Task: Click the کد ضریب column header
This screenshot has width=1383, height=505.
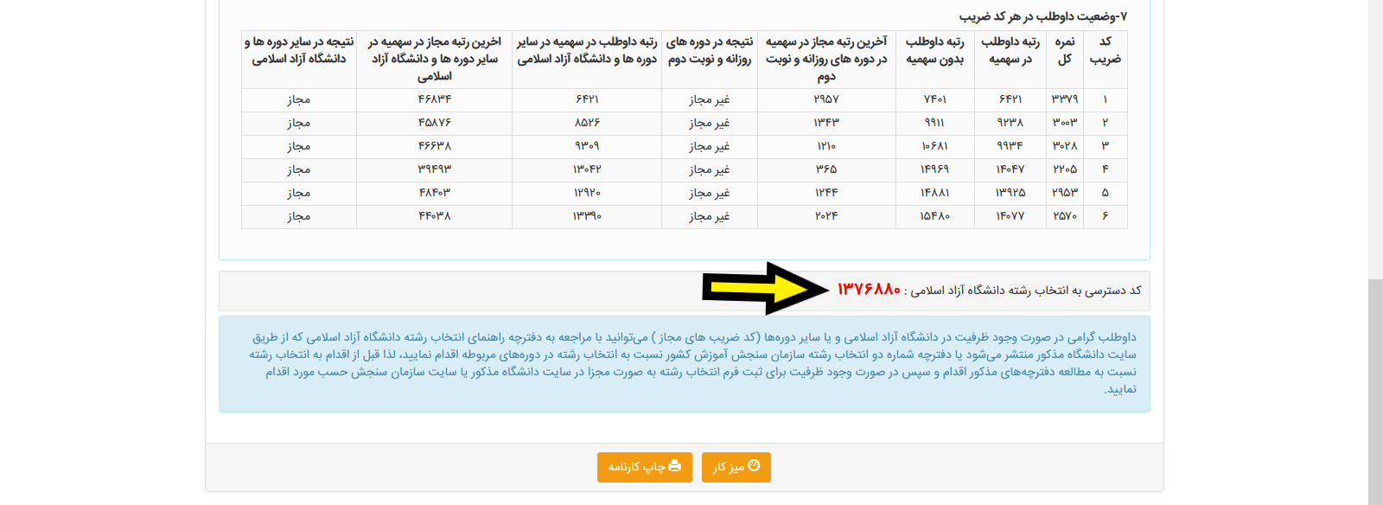Action: [1105, 51]
